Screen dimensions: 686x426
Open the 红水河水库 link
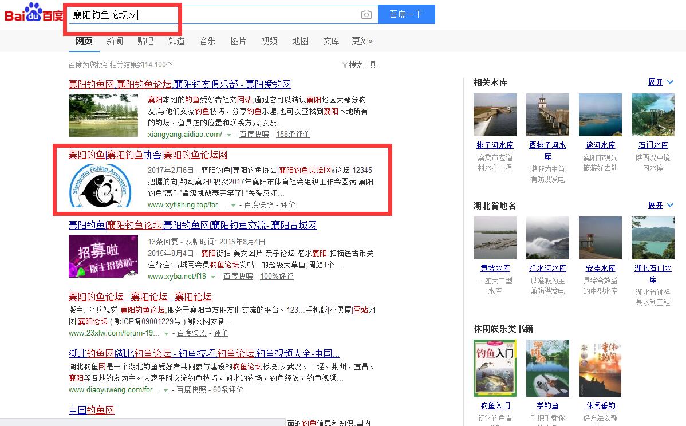point(548,268)
